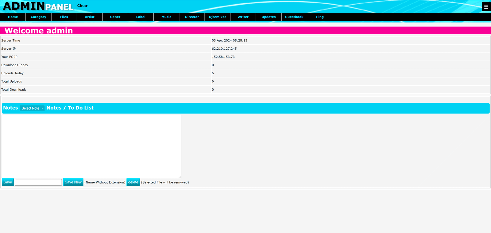Navigate to the Artist page
Screen dimensions: 491x233
point(90,17)
